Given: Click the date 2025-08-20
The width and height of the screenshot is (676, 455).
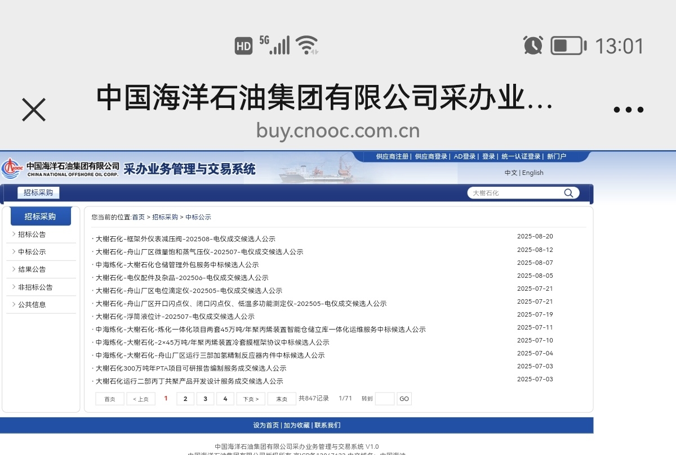Looking at the screenshot, I should [535, 236].
